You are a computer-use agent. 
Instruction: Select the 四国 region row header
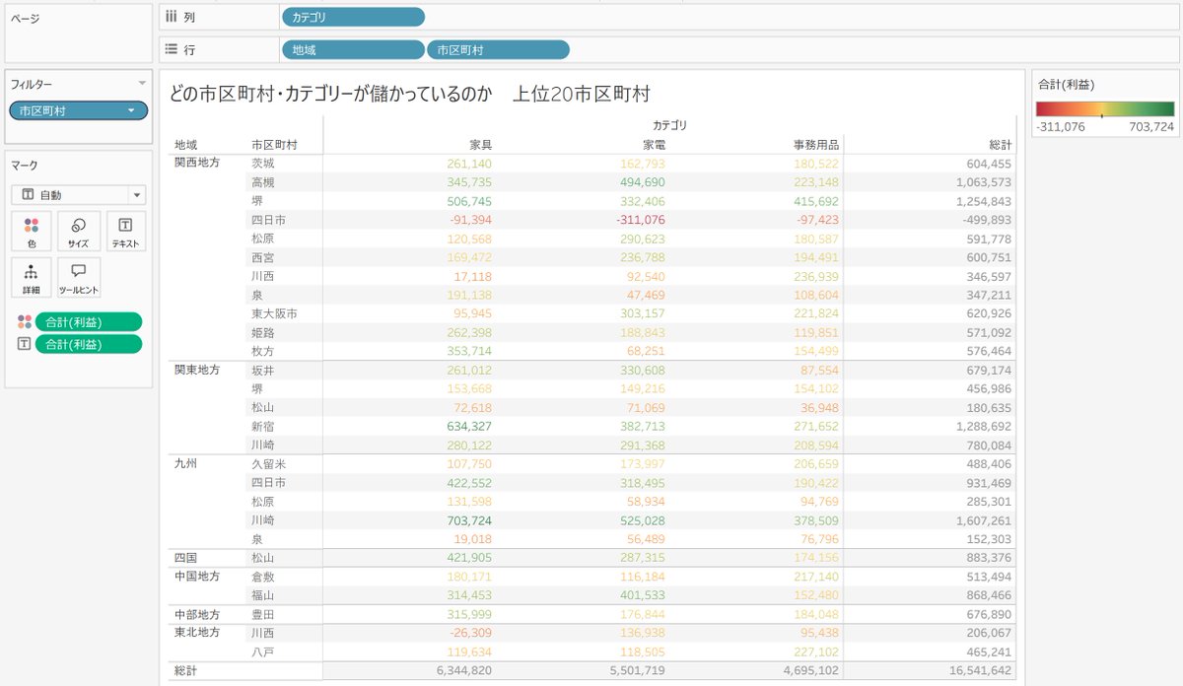click(x=186, y=558)
